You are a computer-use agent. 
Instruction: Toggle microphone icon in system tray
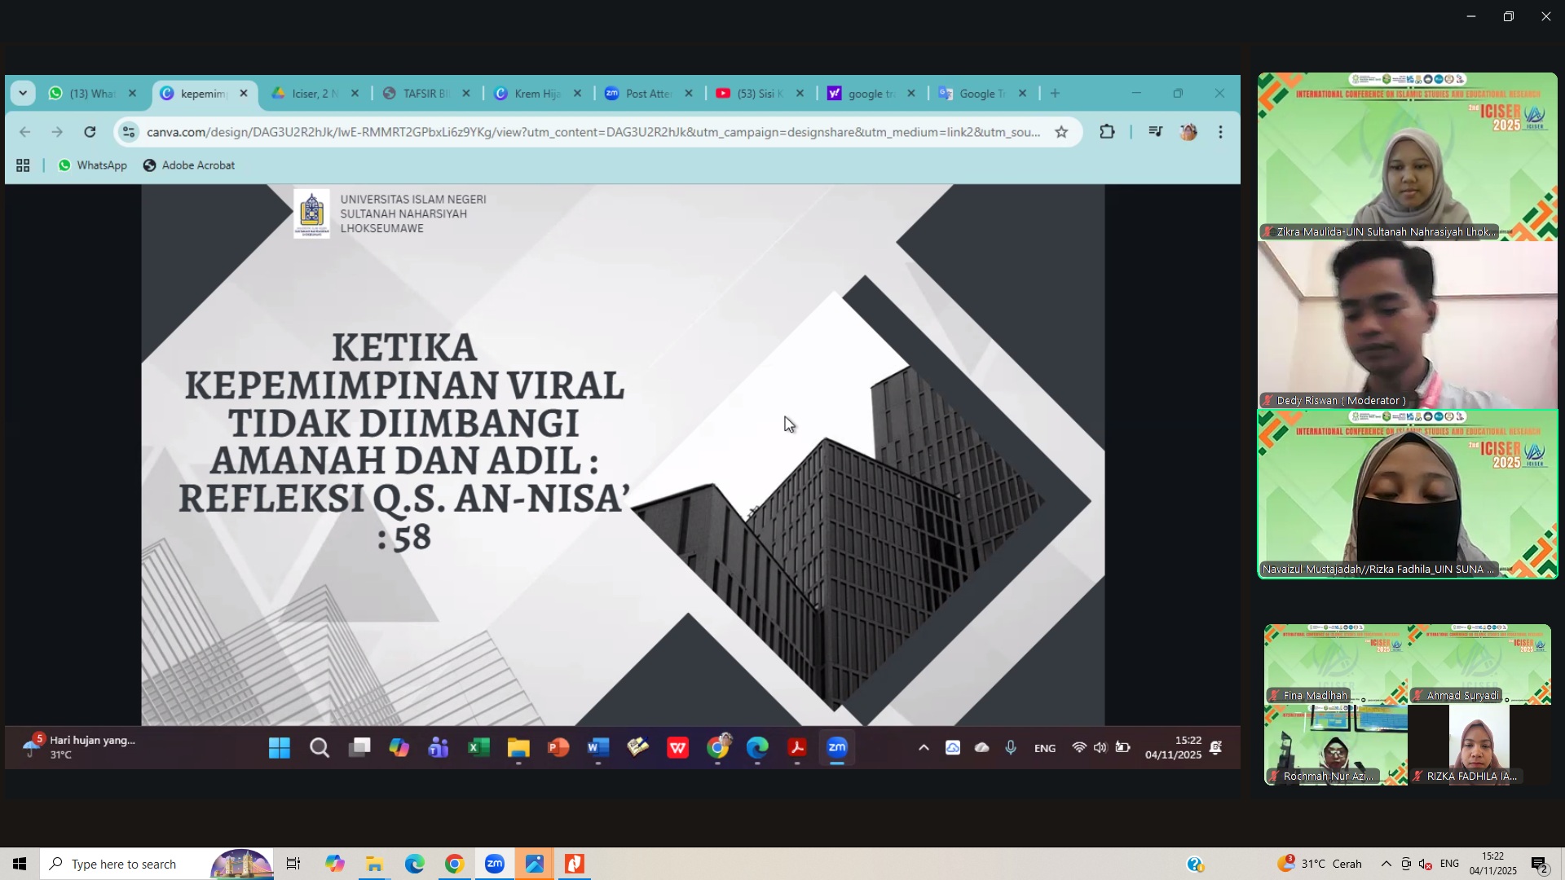click(1011, 748)
